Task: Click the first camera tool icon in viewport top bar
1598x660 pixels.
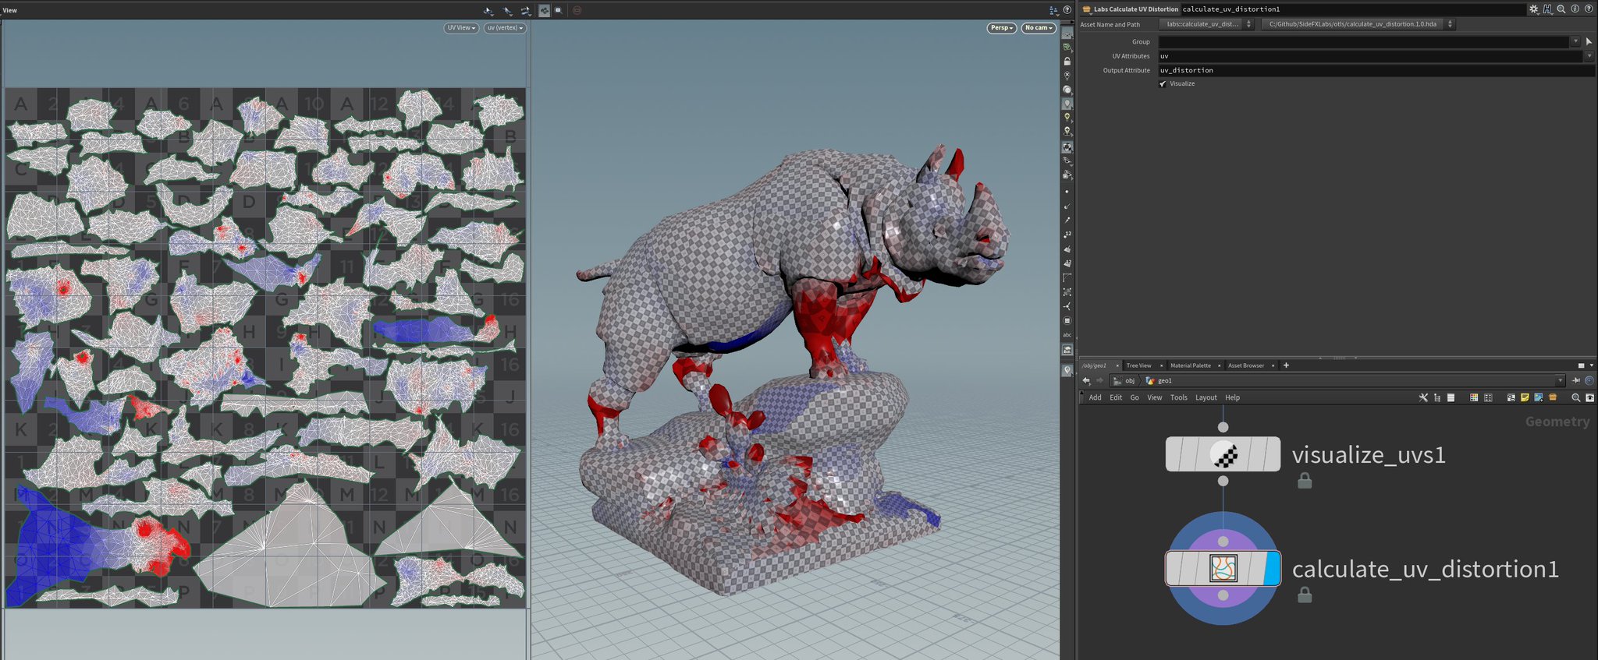Action: [488, 10]
